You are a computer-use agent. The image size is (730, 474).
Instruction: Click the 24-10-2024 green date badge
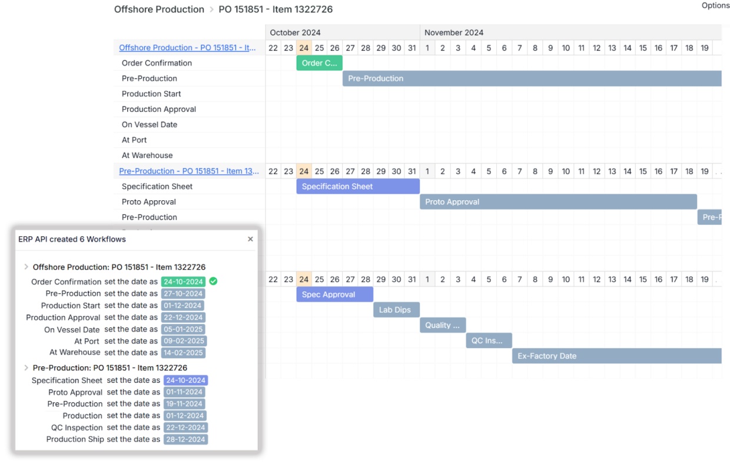tap(184, 282)
